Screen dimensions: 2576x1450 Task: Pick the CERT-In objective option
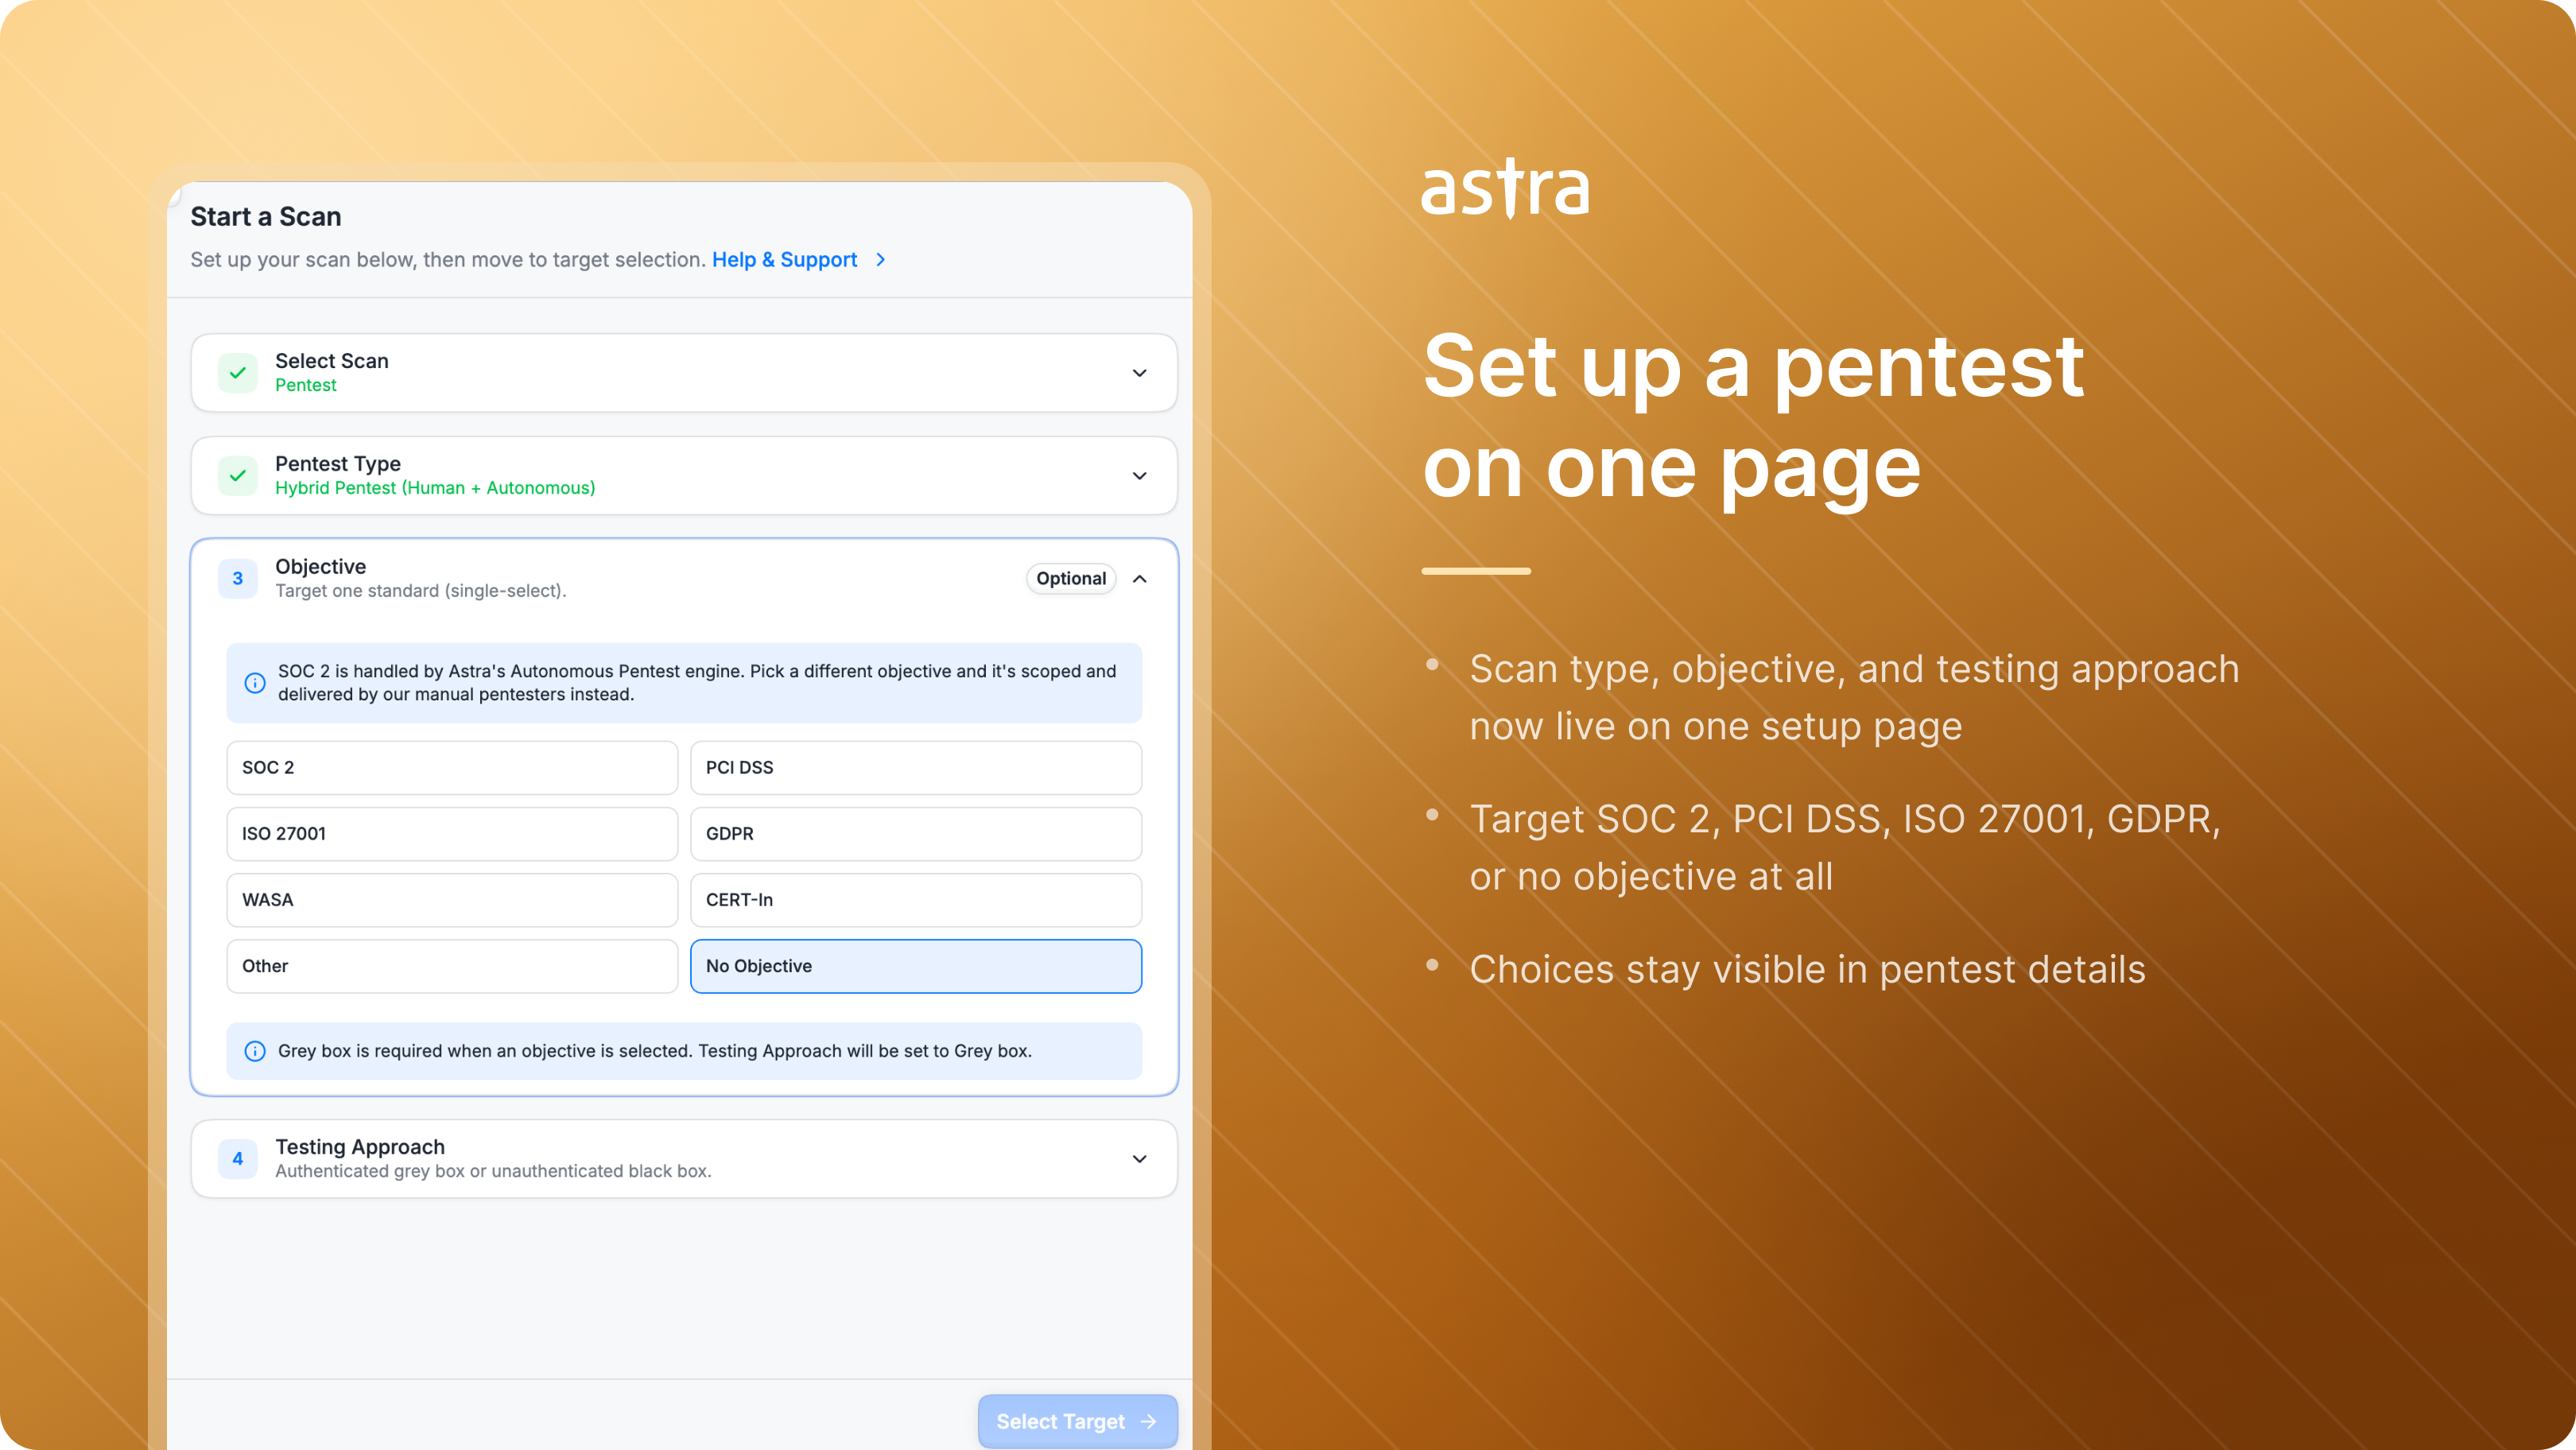916,900
